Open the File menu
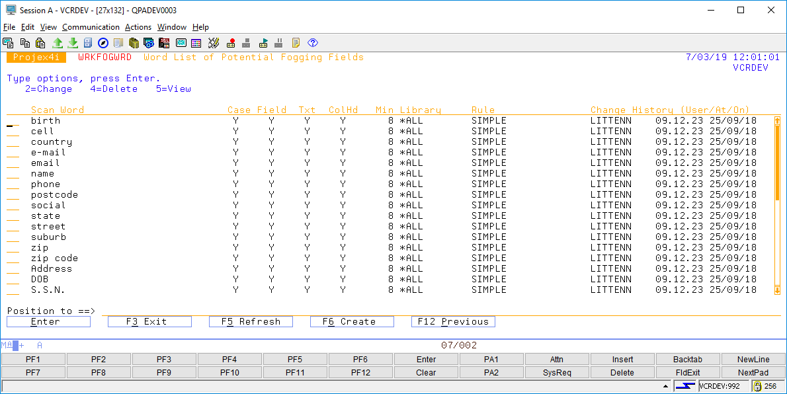The width and height of the screenshot is (787, 394). [9, 27]
